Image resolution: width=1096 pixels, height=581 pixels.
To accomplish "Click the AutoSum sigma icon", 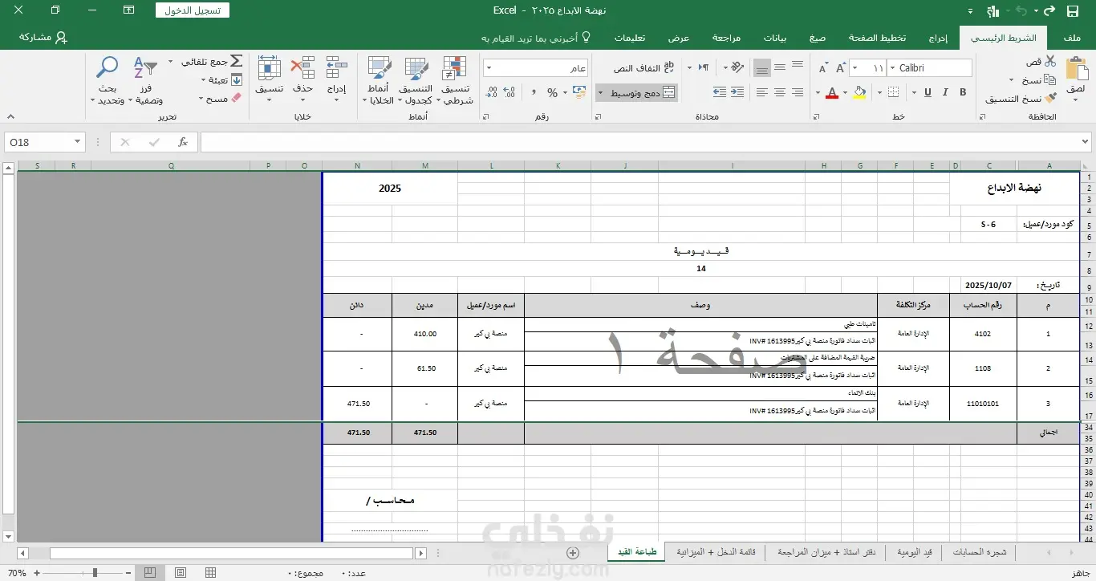I will (236, 62).
